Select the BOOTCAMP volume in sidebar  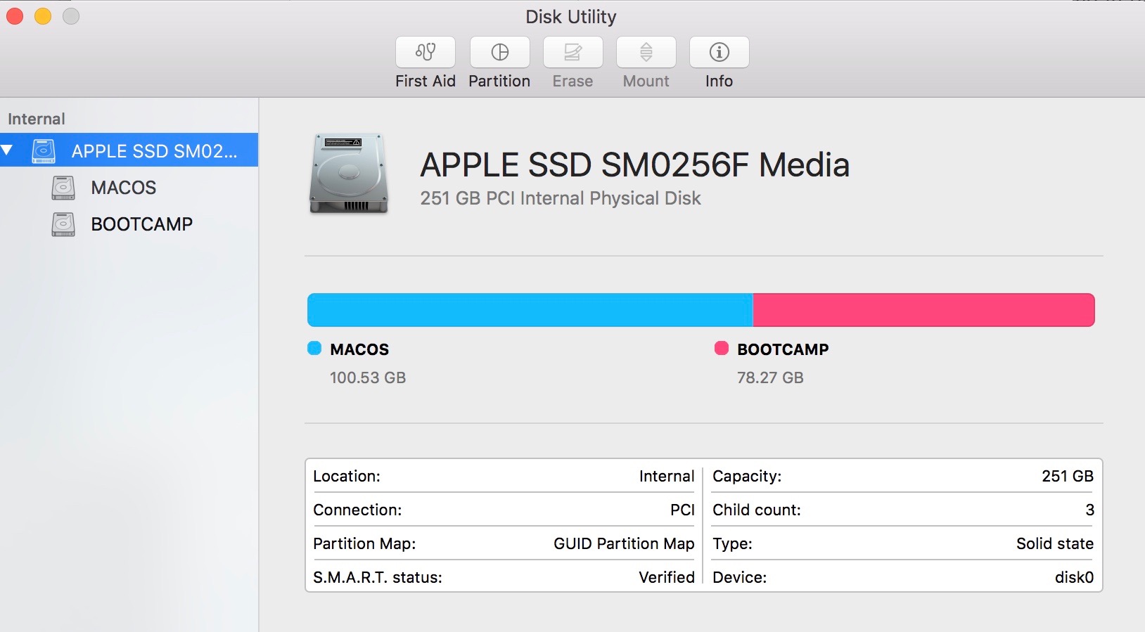[x=141, y=224]
